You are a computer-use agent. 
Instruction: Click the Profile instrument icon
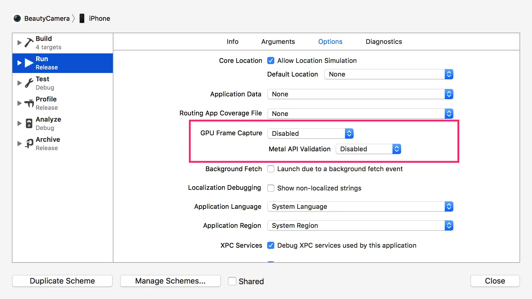pyautogui.click(x=29, y=103)
